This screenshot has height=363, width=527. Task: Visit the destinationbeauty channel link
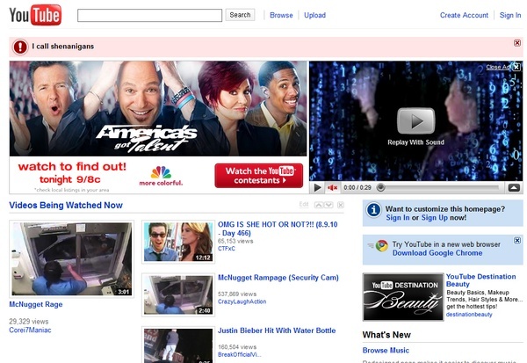(469, 315)
